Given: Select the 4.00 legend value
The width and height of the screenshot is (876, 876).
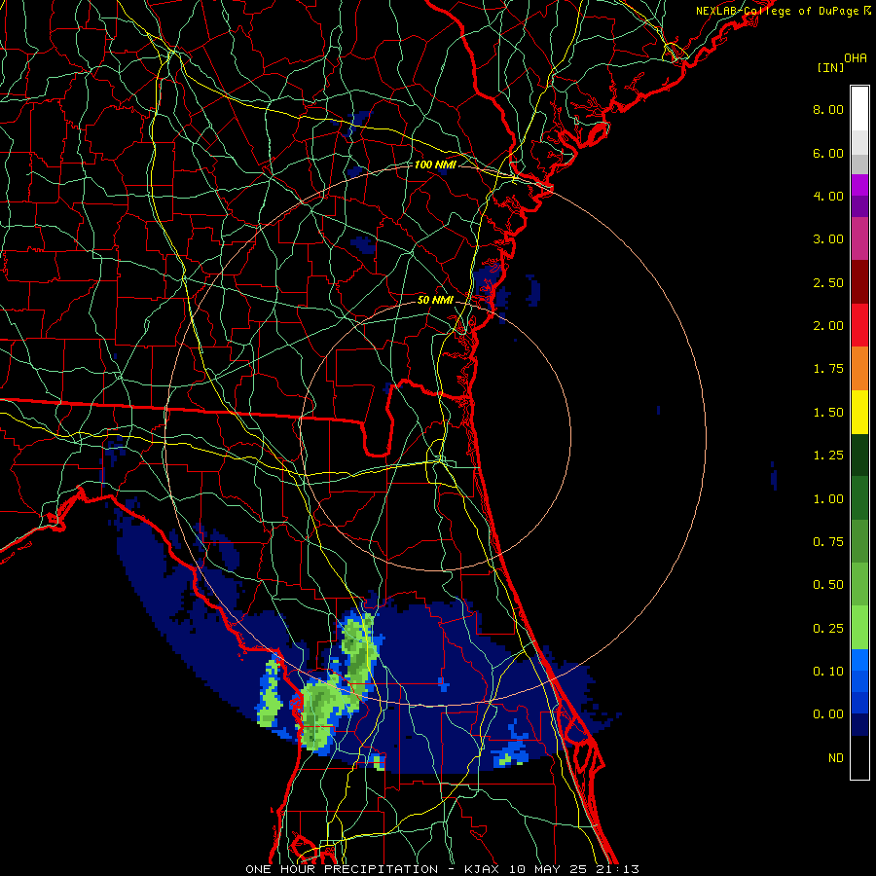Looking at the screenshot, I should 828,196.
